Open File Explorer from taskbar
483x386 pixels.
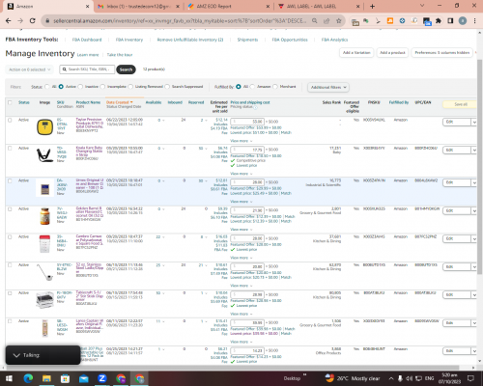click(x=46, y=378)
